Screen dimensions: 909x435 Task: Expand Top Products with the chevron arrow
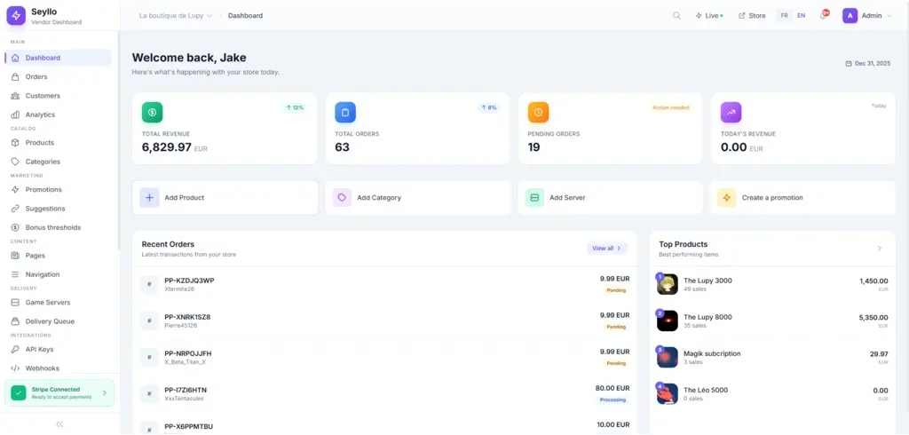[x=880, y=249]
